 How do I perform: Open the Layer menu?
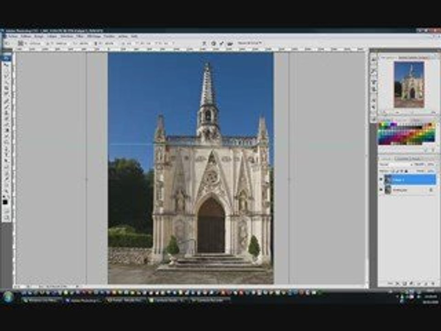coord(52,36)
